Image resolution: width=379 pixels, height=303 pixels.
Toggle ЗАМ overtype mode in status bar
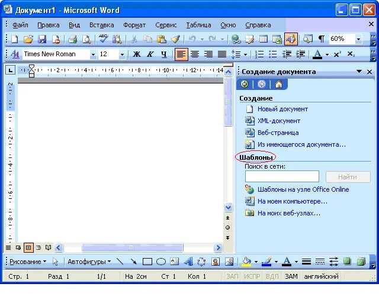291,276
